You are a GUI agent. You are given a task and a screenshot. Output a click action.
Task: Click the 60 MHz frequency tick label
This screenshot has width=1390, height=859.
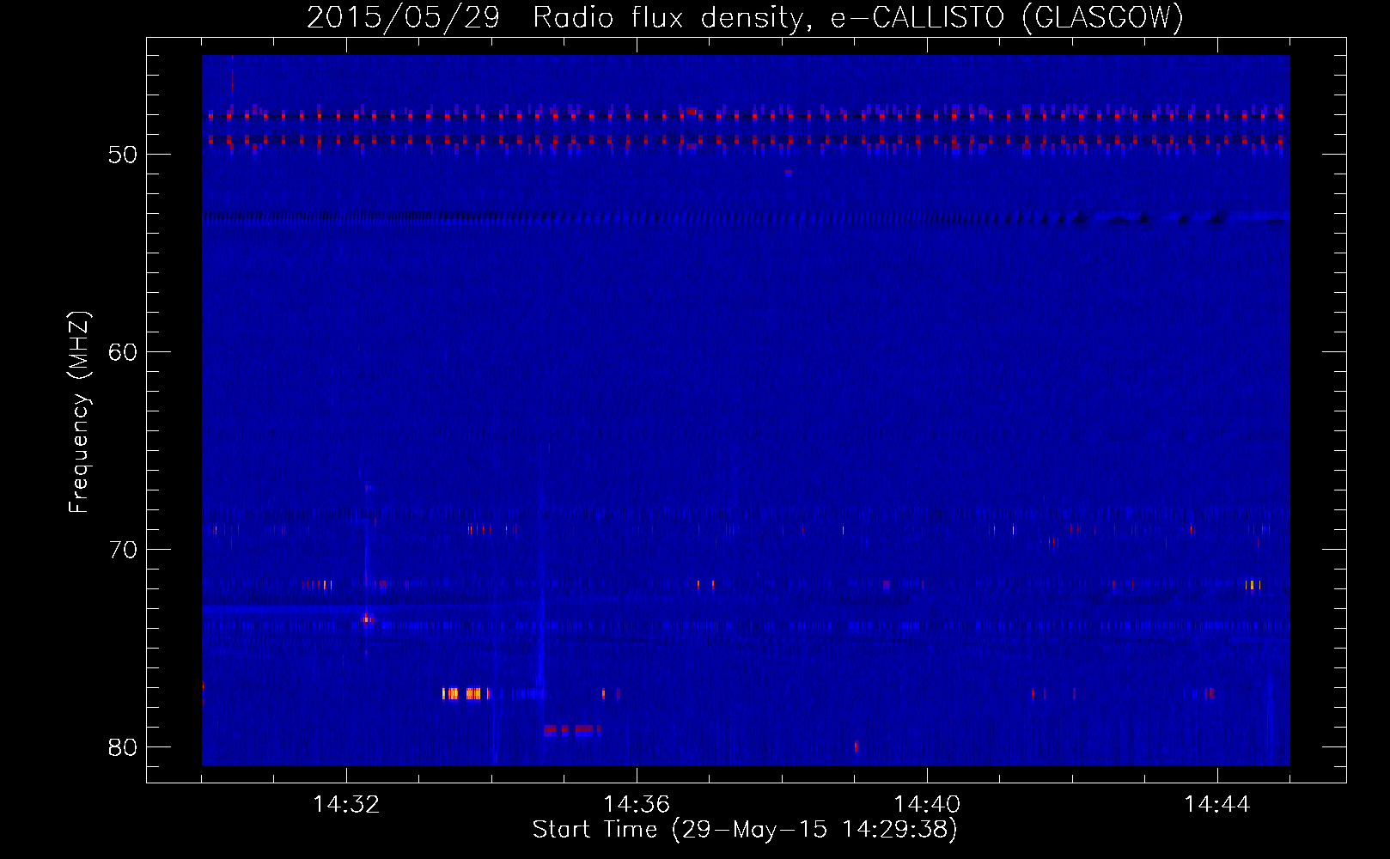[123, 352]
